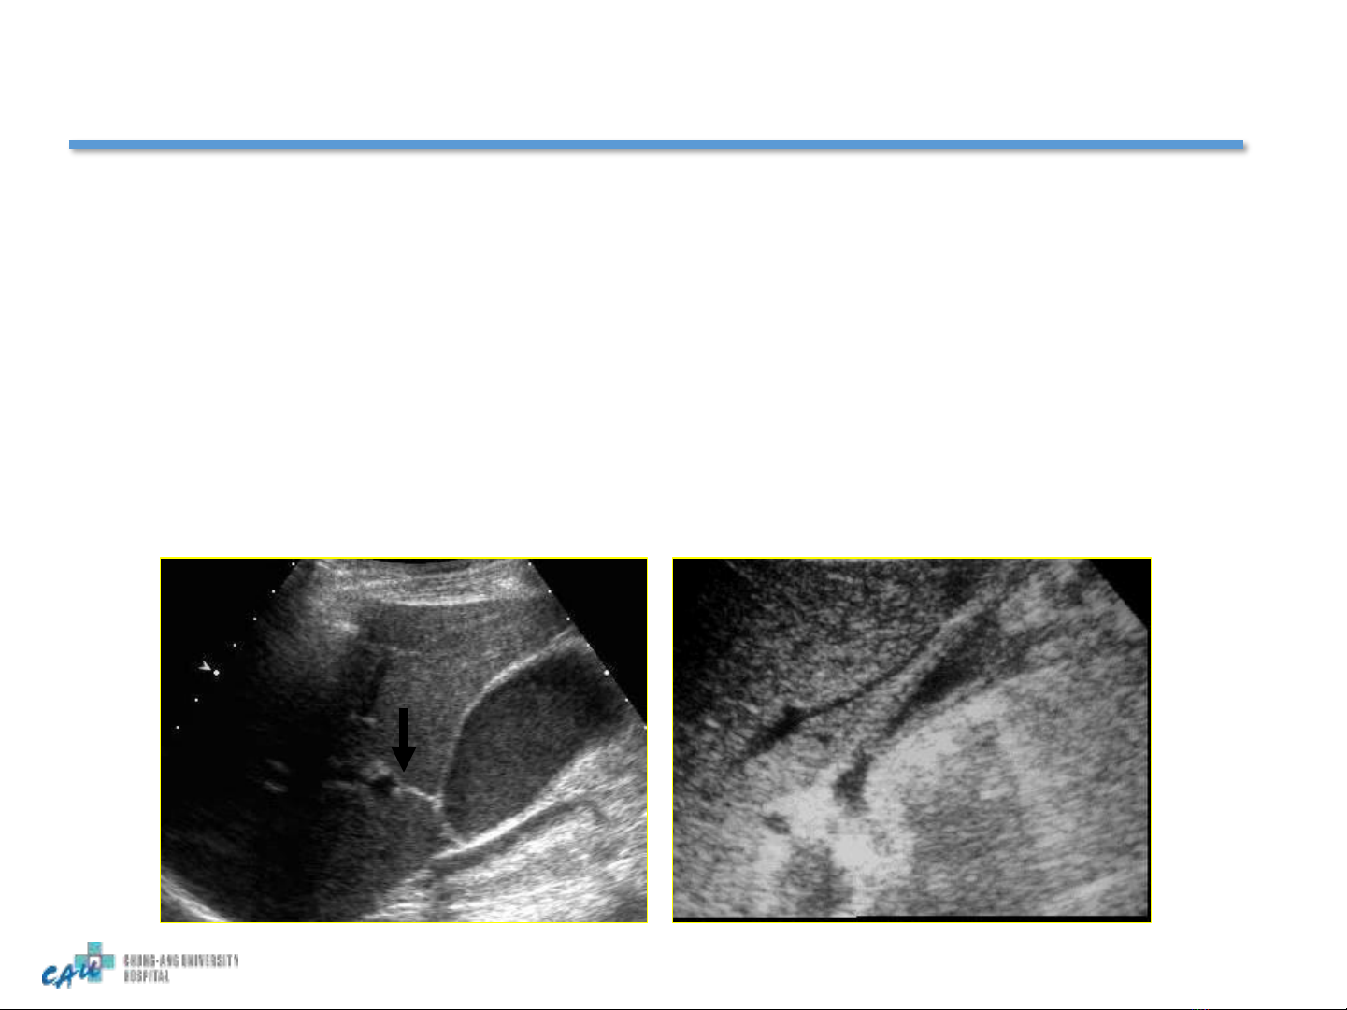Screen dimensions: 1347x1010
Task: Click the 'CHUNG-ANG UNIVERSITY HOSPITAL' text
Action: coord(181,968)
